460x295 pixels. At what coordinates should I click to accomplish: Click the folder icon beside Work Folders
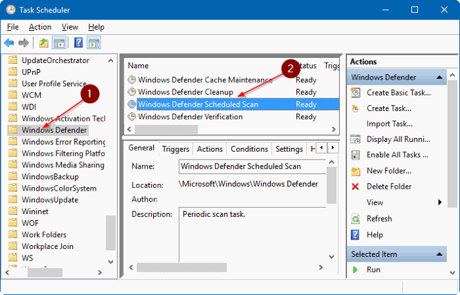(12, 235)
